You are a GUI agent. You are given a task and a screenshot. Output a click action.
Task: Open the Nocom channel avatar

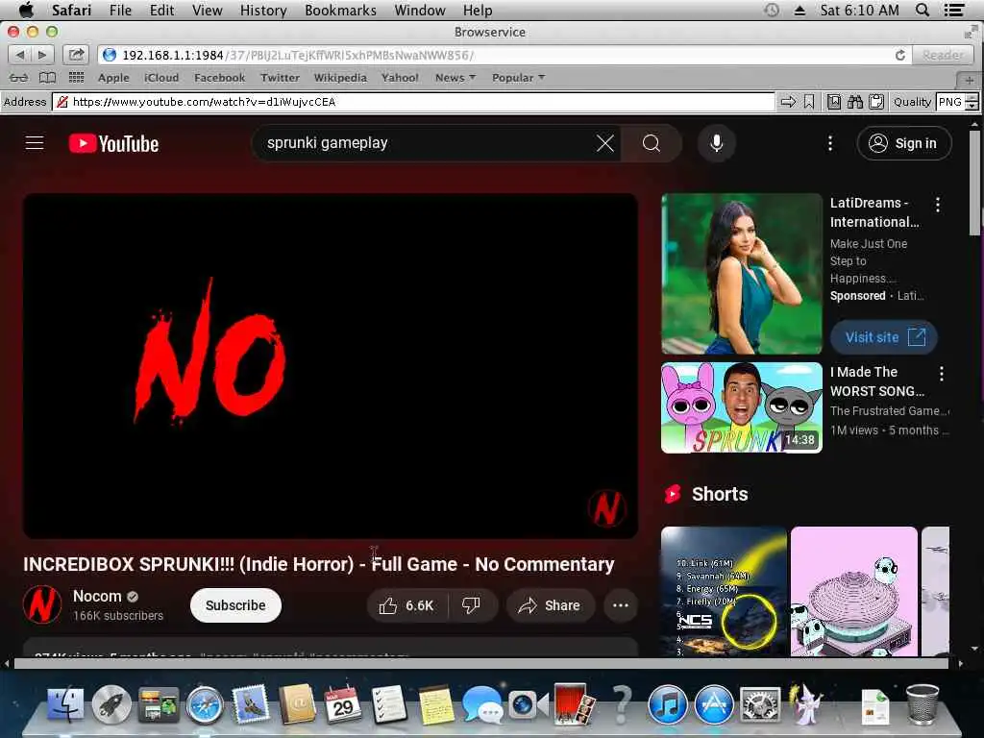click(x=42, y=605)
